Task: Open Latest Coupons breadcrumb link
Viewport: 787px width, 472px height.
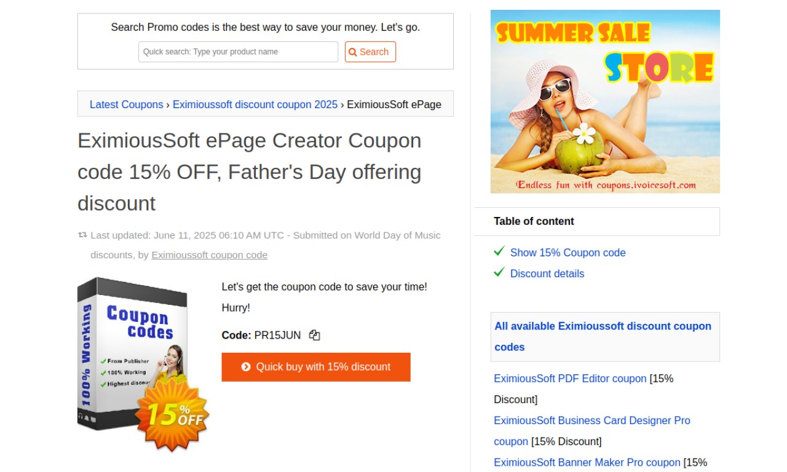Action: [127, 104]
